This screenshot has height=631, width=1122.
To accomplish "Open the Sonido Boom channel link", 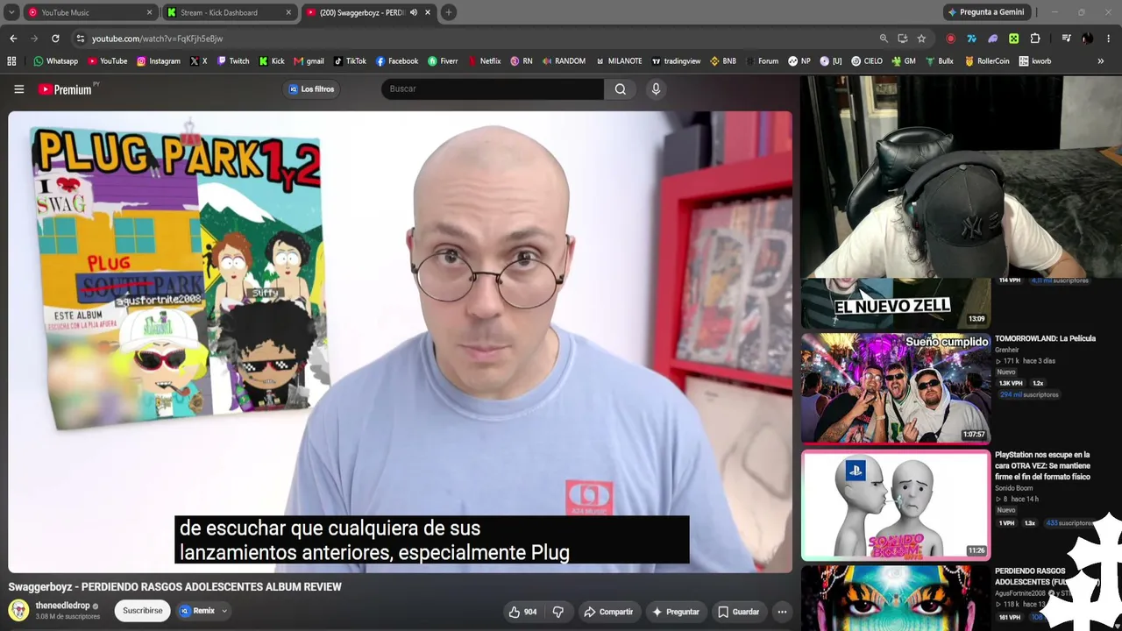I will [1013, 488].
